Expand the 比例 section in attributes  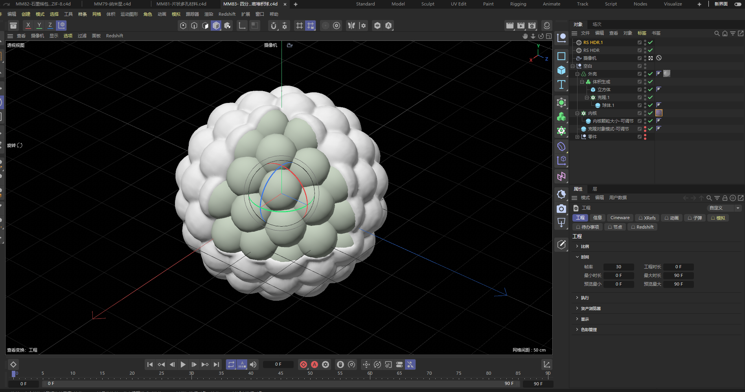[577, 246]
